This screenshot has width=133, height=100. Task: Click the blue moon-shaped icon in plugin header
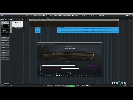click(x=97, y=46)
